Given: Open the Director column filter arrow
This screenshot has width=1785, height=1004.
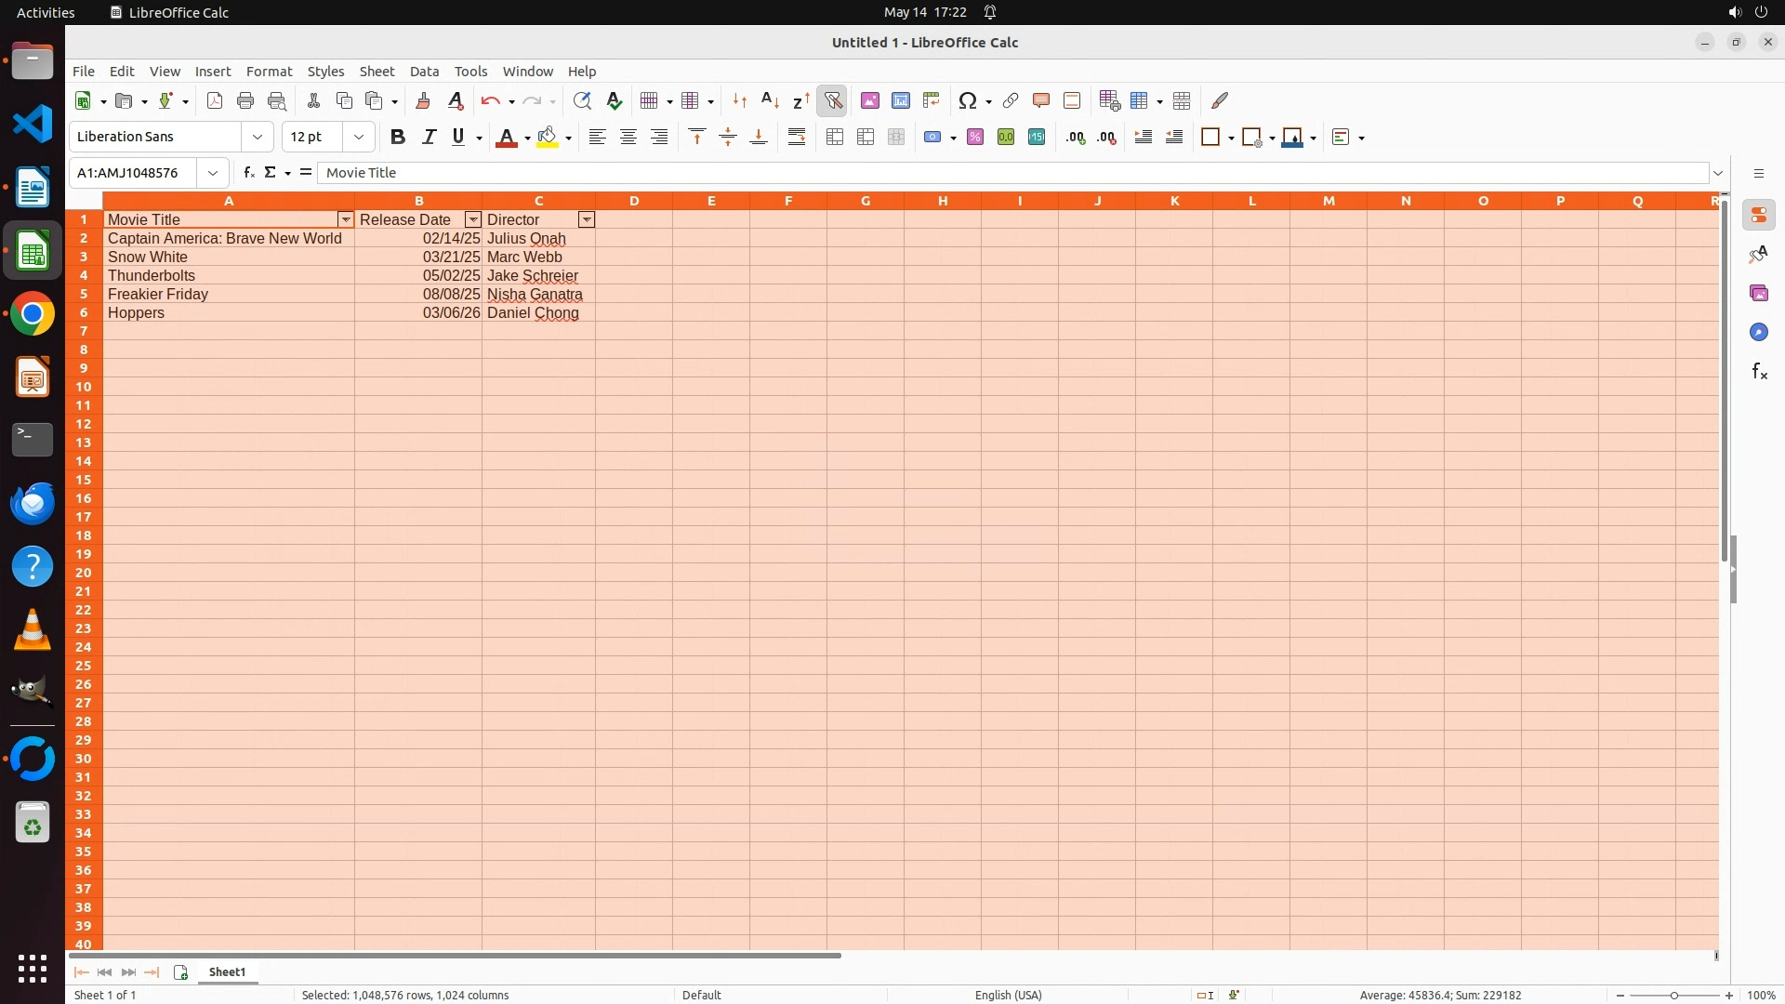Looking at the screenshot, I should click(587, 219).
